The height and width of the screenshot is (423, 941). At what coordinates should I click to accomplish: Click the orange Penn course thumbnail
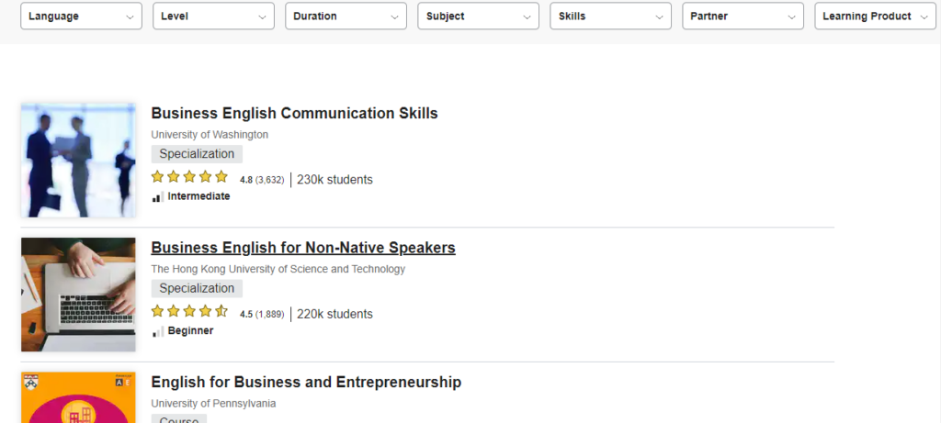point(78,397)
